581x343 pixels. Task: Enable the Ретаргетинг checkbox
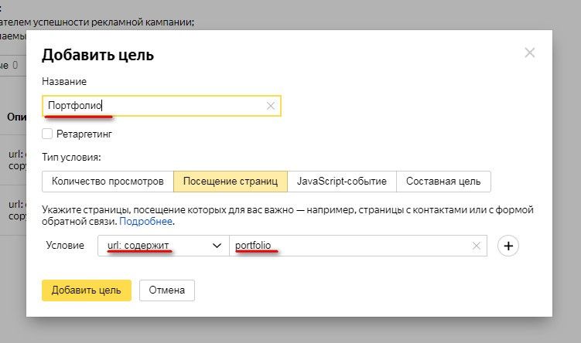click(47, 134)
